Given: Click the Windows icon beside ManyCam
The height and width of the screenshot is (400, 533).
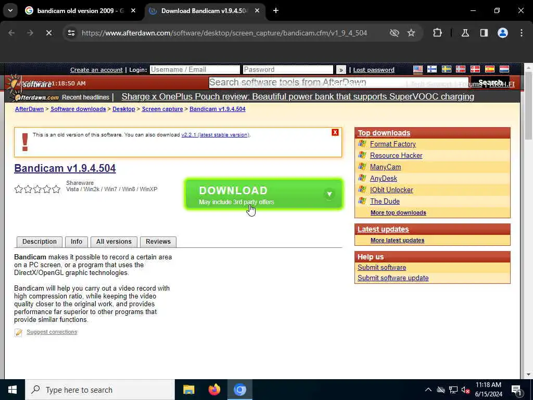Looking at the screenshot, I should click(x=362, y=166).
